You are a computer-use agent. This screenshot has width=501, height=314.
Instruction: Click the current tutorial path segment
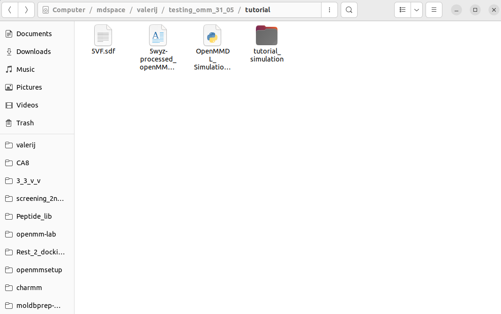tap(257, 10)
